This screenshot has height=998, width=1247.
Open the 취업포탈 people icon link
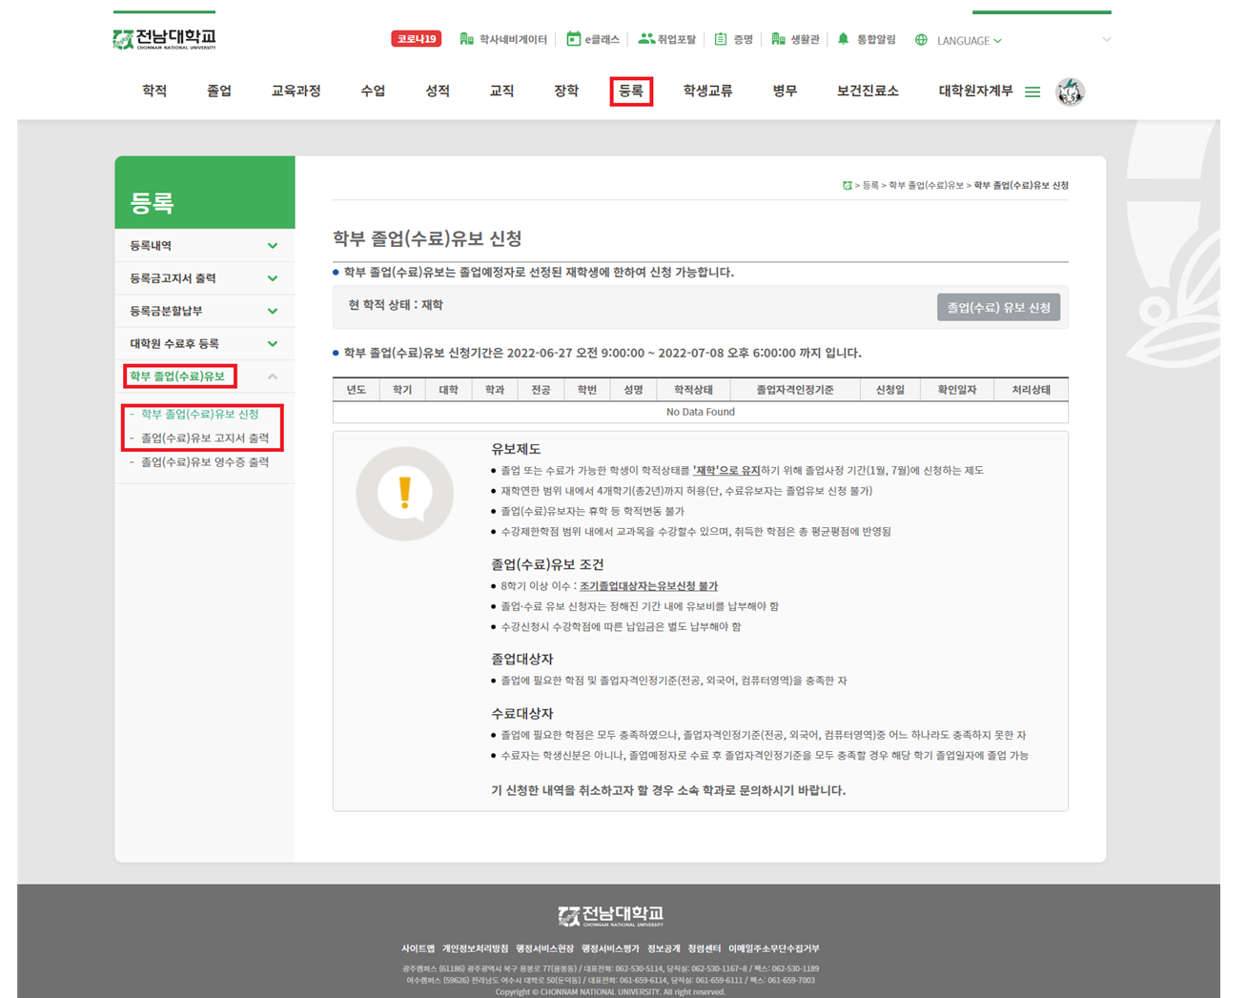click(646, 39)
